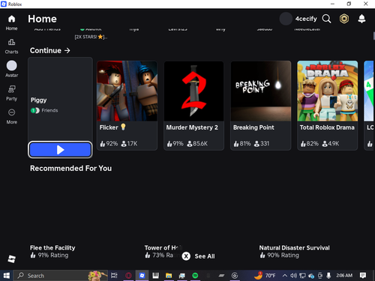Play Piggy with the blue play button

(60, 150)
